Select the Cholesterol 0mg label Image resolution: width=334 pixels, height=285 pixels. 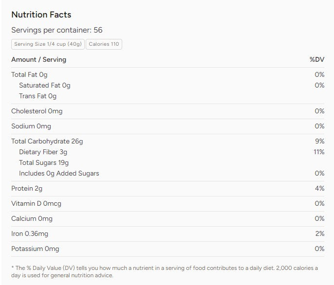(x=37, y=111)
